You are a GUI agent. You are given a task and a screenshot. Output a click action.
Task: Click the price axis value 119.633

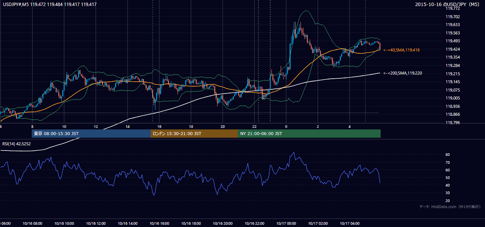(x=452, y=25)
